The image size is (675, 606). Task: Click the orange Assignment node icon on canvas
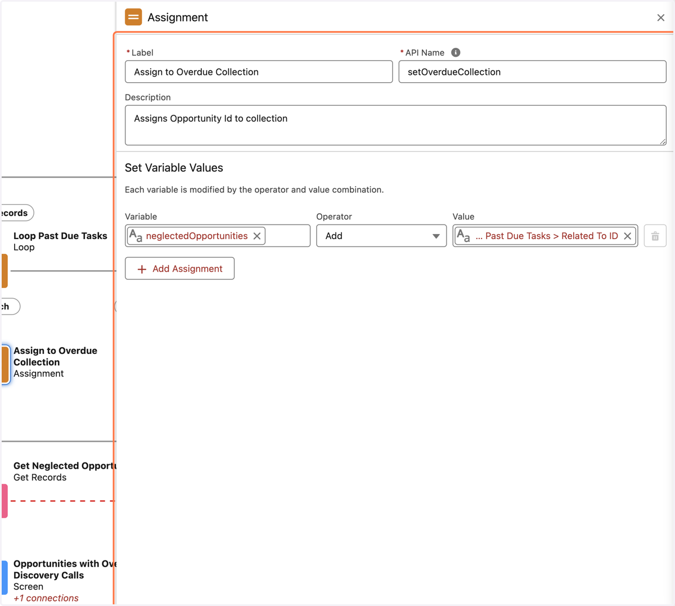pos(5,364)
